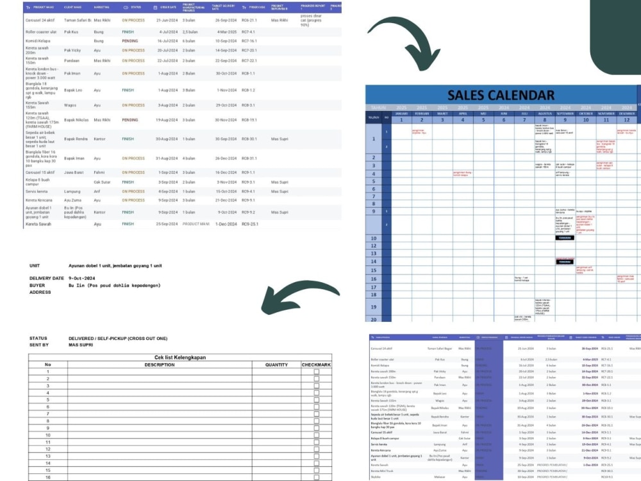Click the delivery date value '9-Oct-2024' on form
Viewport: 641px width, 481px height.
82,278
